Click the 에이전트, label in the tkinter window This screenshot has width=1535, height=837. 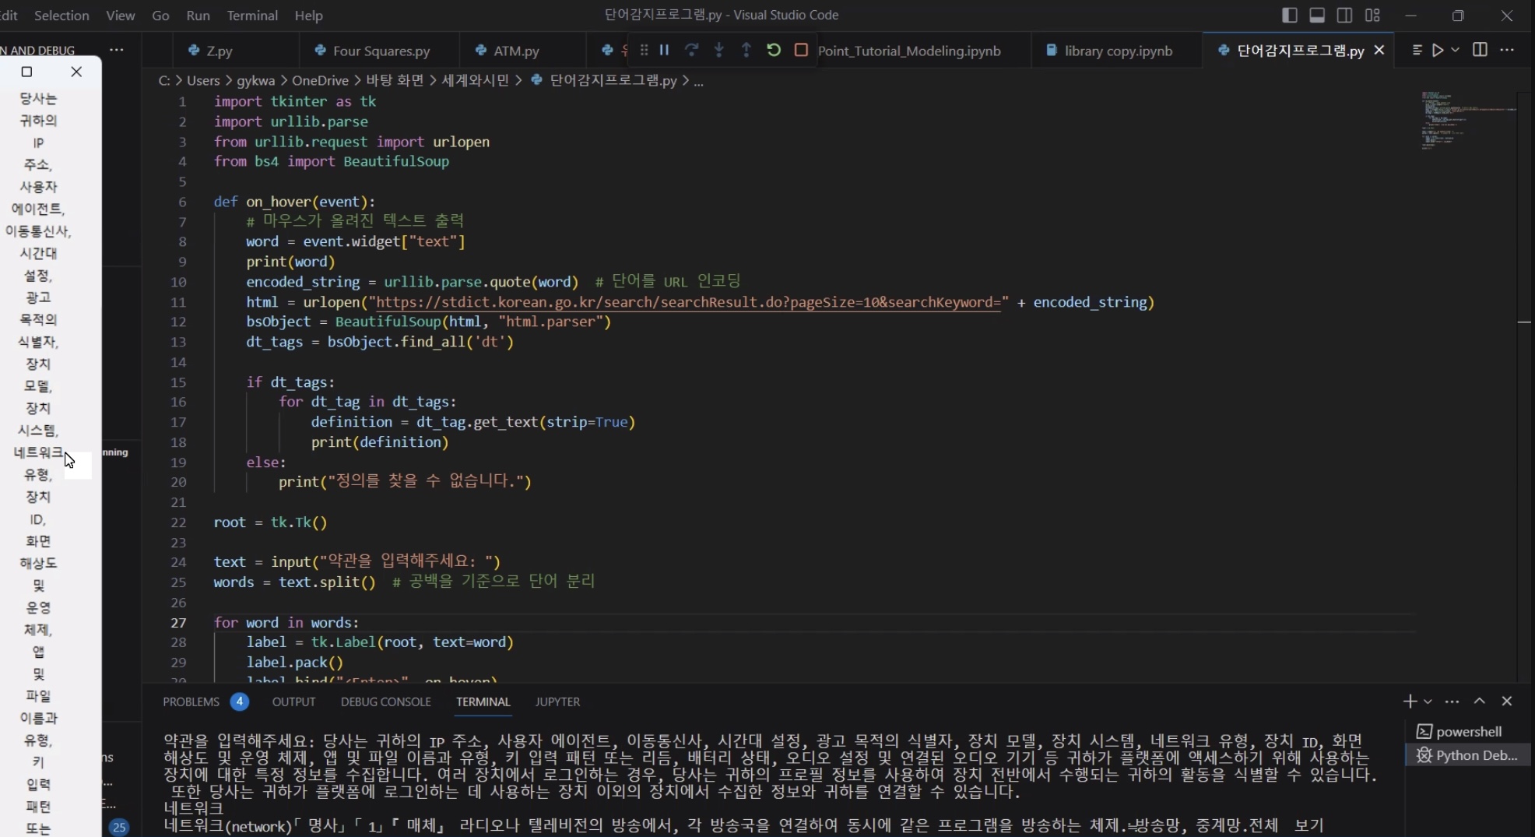[x=38, y=209]
